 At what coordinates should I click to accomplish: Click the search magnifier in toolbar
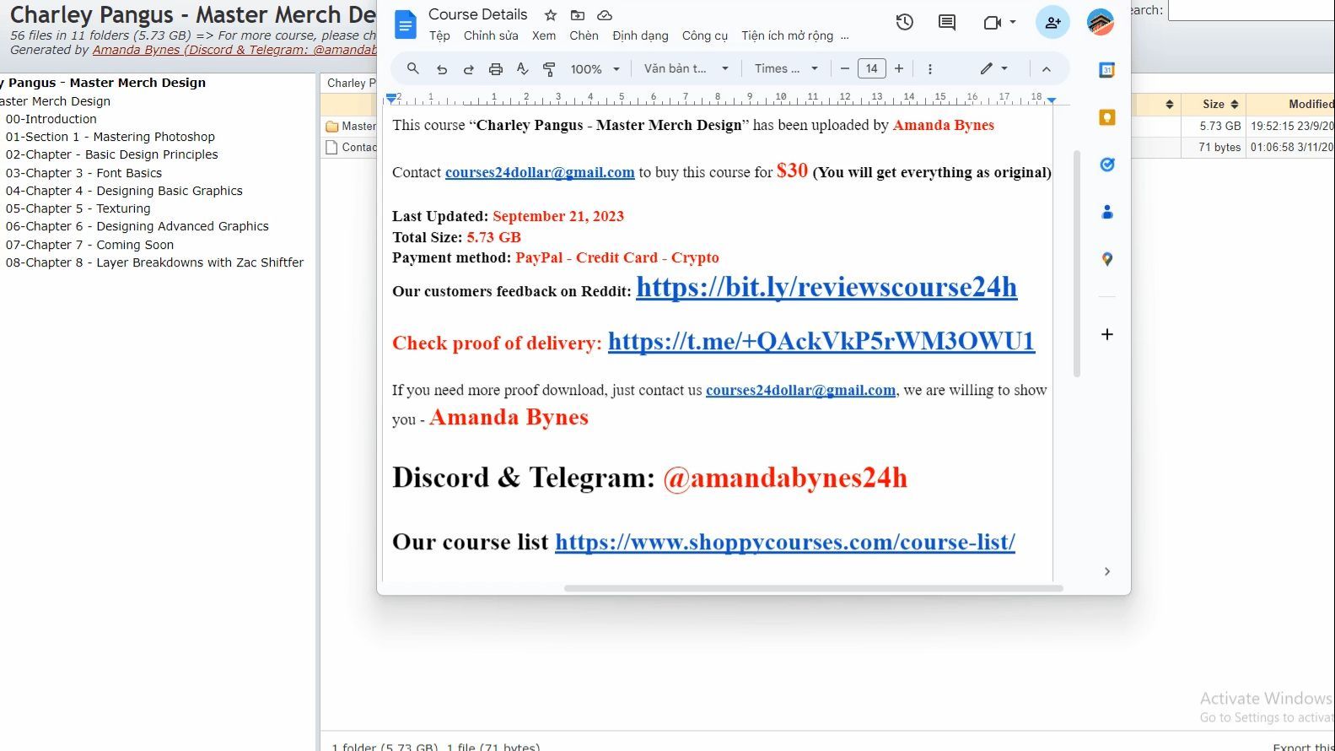413,68
